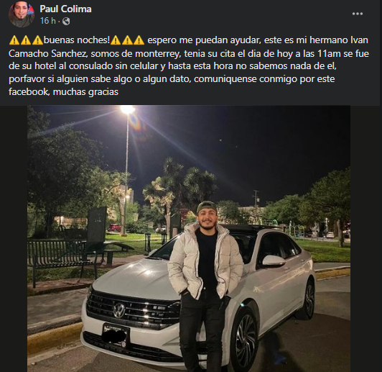
Task: Open the three-dot post options menu
Action: (358, 14)
